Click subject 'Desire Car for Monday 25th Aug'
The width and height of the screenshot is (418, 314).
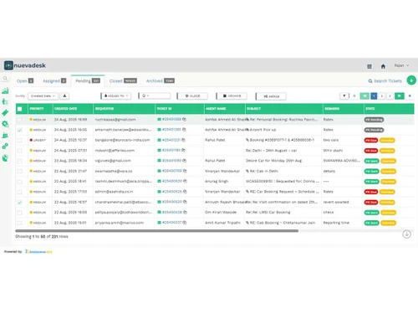[273, 161]
